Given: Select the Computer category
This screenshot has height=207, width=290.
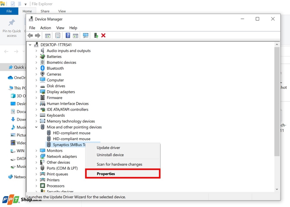Looking at the screenshot, I should point(55,80).
